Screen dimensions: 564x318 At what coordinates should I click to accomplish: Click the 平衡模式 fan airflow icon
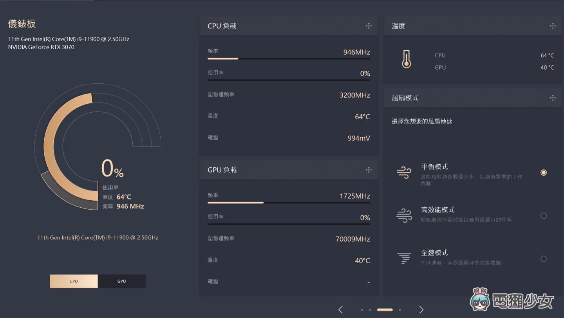[x=404, y=172]
